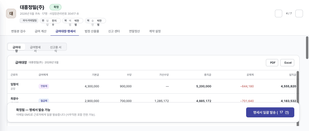Click the 외식·리테일팀 team chip
Screen dimensions: 309x131
pos(29,21)
